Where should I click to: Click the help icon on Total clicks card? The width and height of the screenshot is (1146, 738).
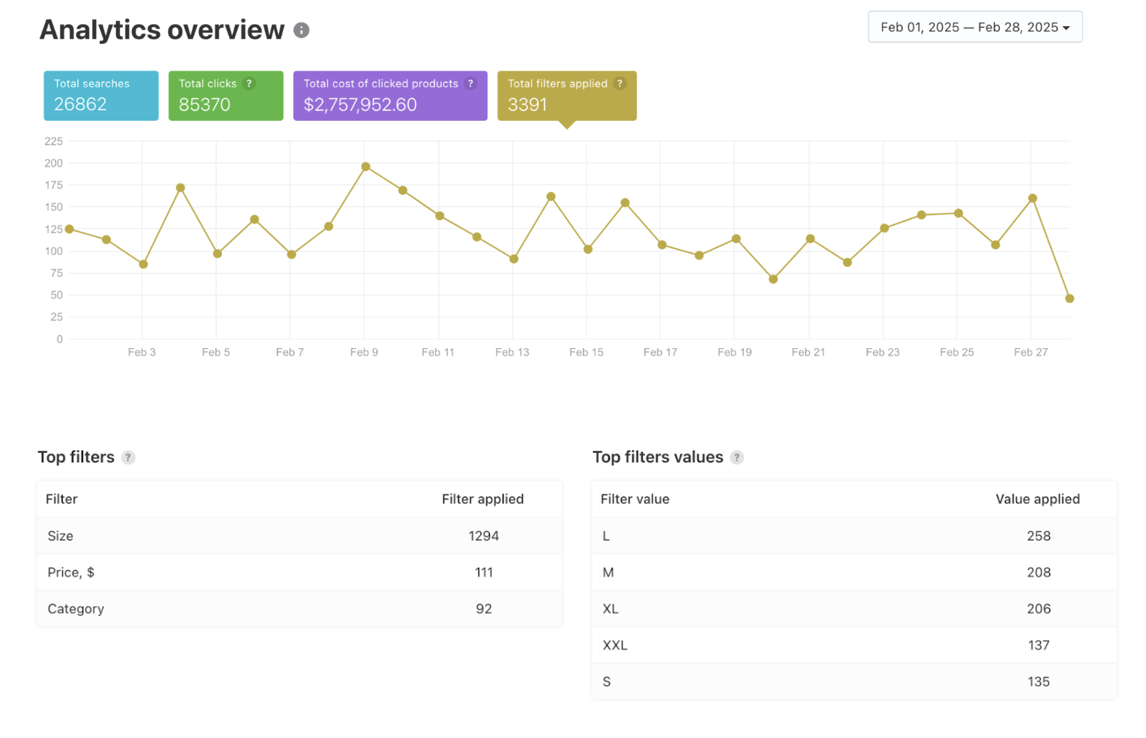pyautogui.click(x=249, y=83)
